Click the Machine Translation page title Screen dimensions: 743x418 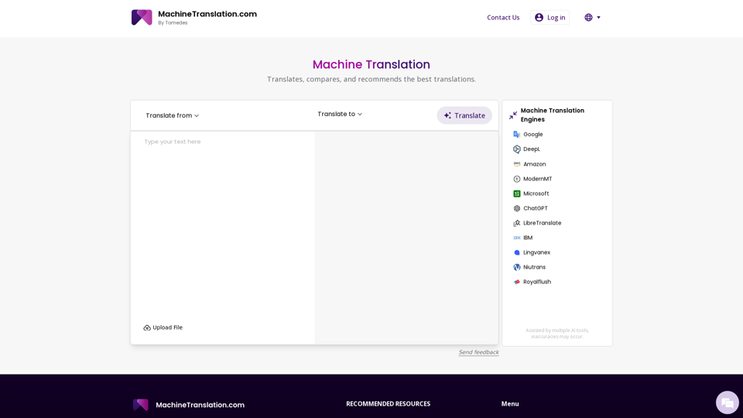pyautogui.click(x=371, y=64)
